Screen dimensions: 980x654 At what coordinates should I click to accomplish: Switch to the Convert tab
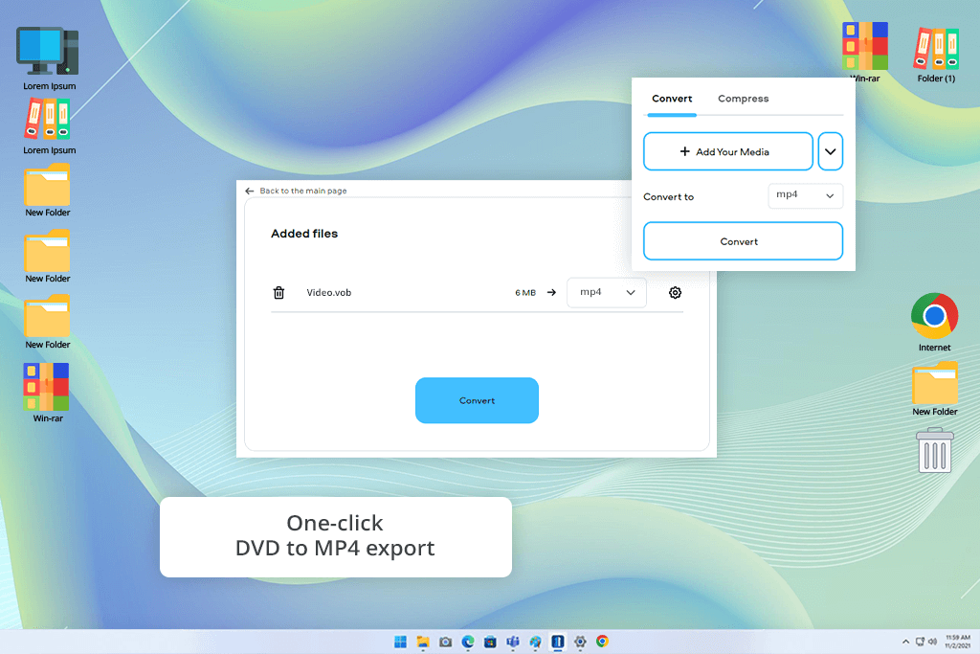click(x=672, y=99)
